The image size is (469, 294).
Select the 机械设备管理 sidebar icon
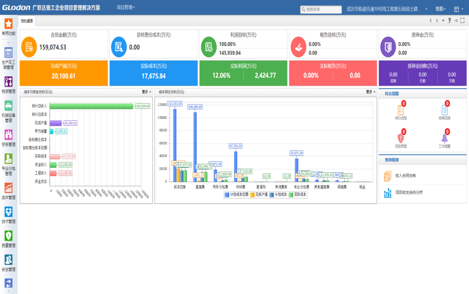[x=8, y=105]
